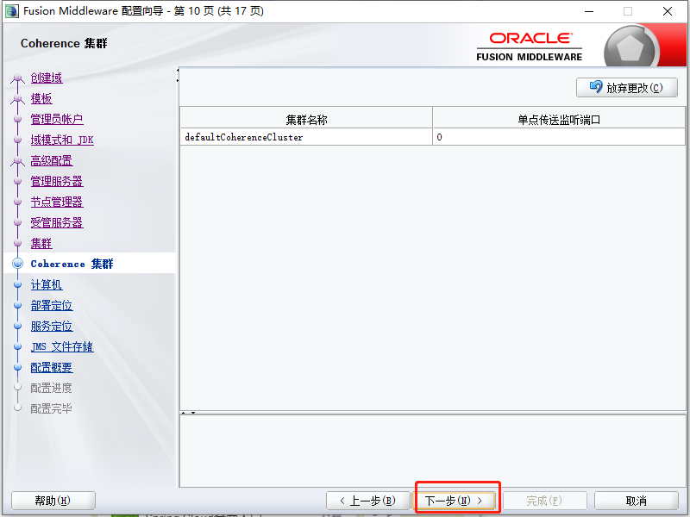Viewport: 690px width, 517px height.
Task: Go to 配置概要 step
Action: pos(52,367)
